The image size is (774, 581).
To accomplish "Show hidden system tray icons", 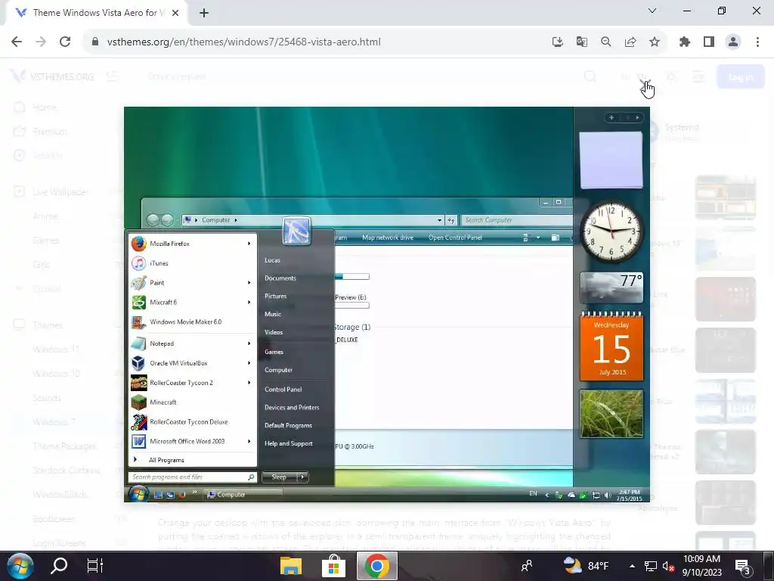I will coord(632,566).
